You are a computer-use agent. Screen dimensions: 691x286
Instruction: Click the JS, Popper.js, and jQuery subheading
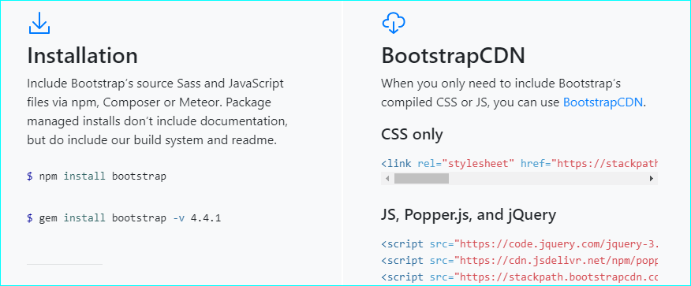click(x=469, y=215)
